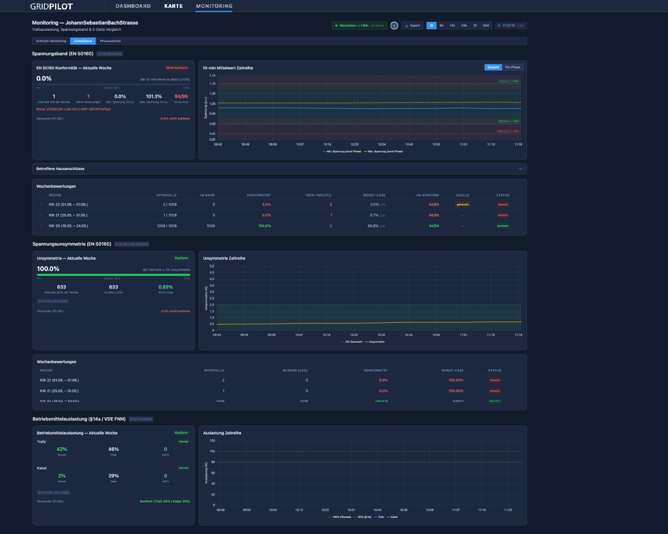Click the green Messdaten status indicator
The width and height of the screenshot is (668, 534).
360,26
